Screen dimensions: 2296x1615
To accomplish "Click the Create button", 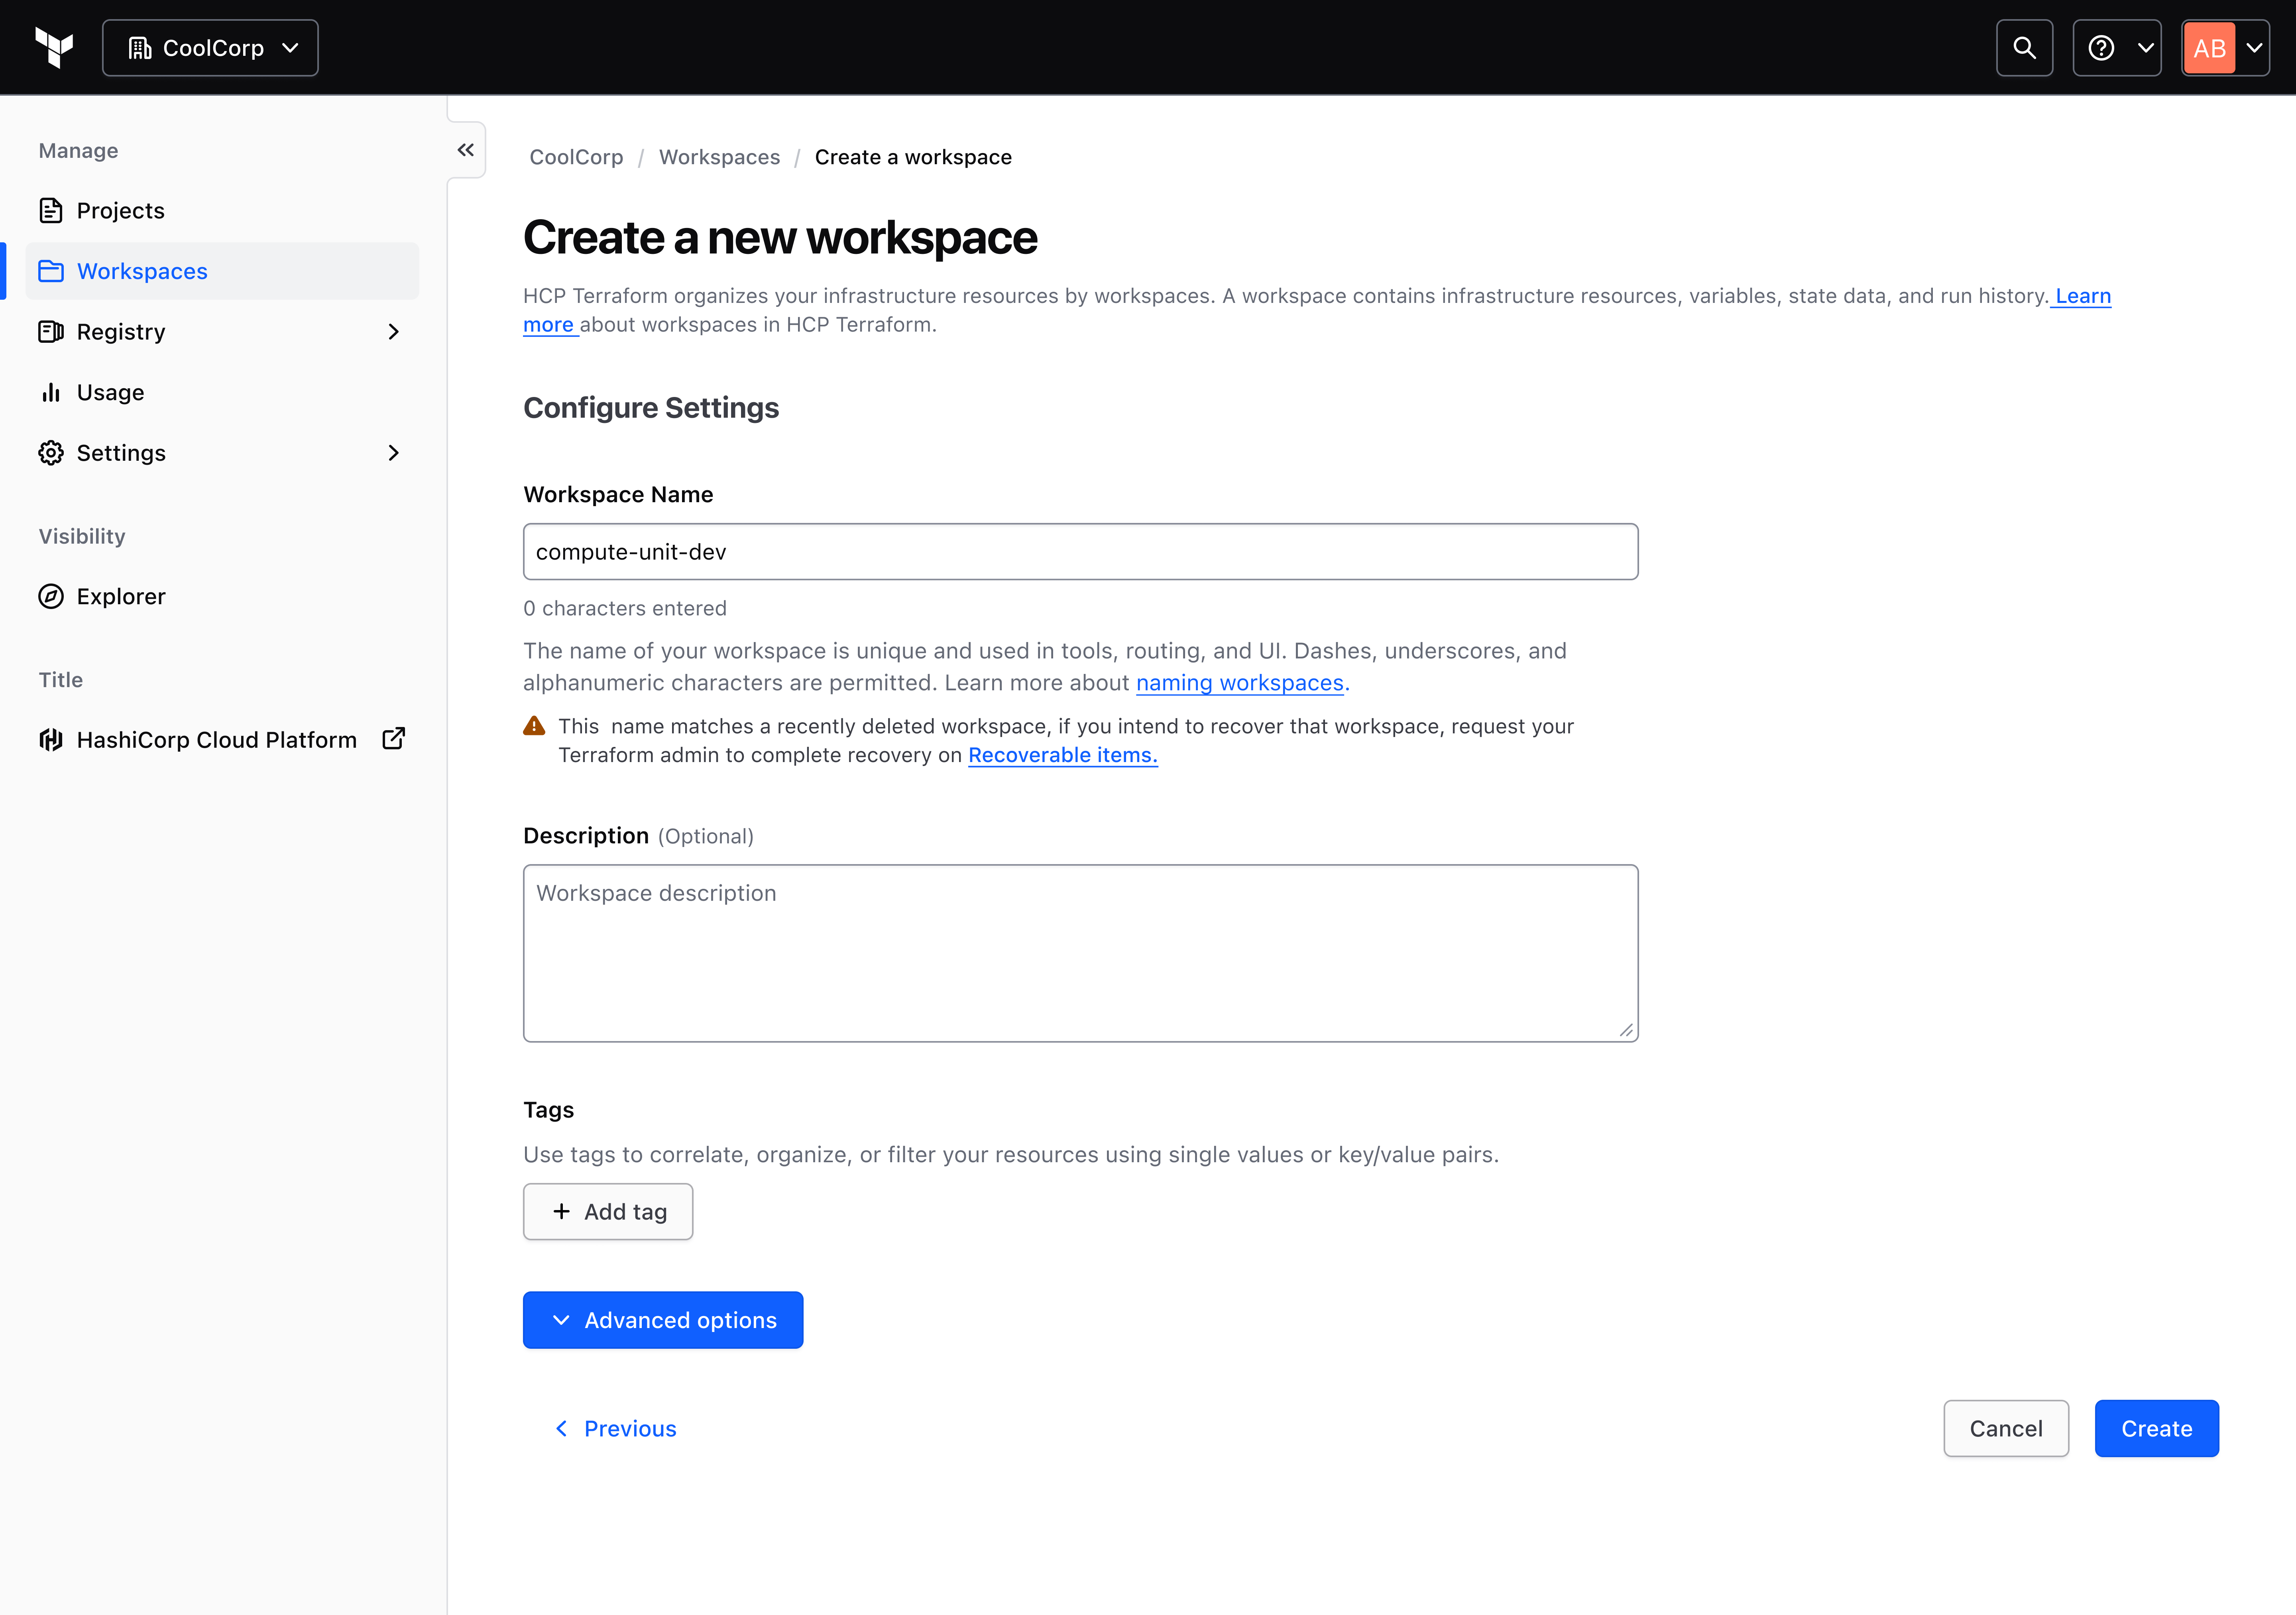I will tap(2156, 1428).
